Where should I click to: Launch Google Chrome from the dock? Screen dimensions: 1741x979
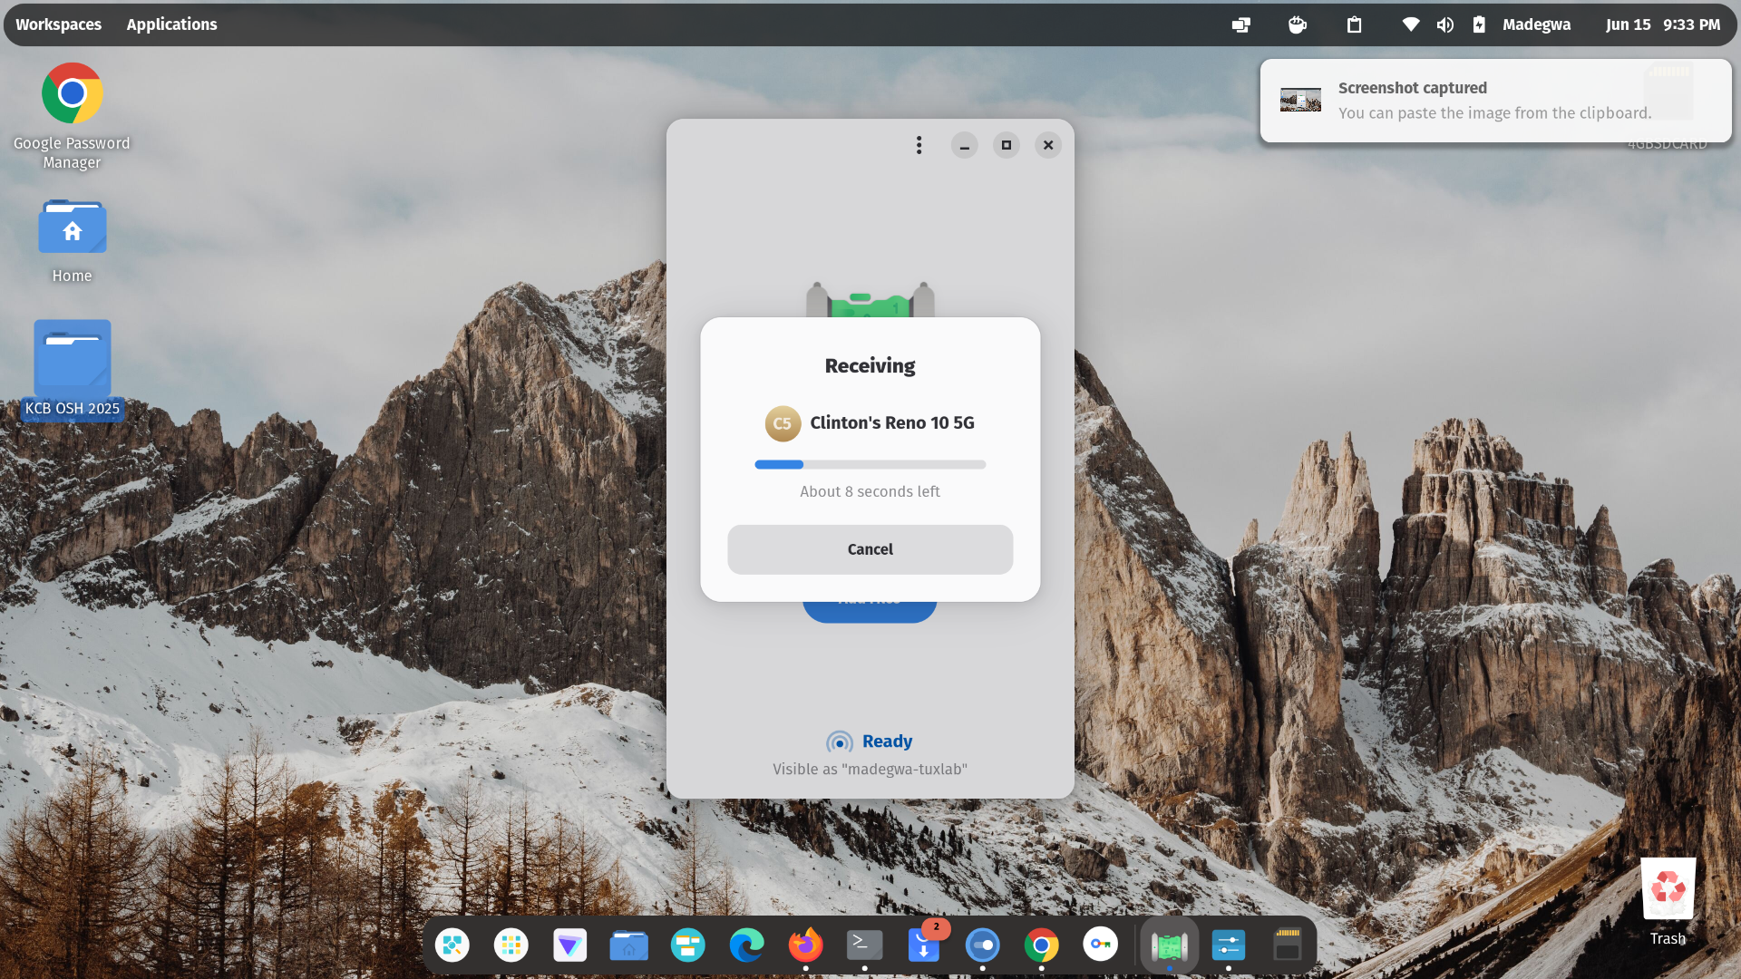click(x=1041, y=945)
